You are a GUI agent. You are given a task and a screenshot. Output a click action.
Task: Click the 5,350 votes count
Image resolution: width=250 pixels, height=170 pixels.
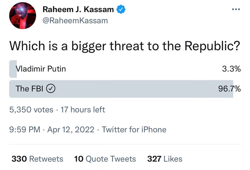(x=31, y=110)
